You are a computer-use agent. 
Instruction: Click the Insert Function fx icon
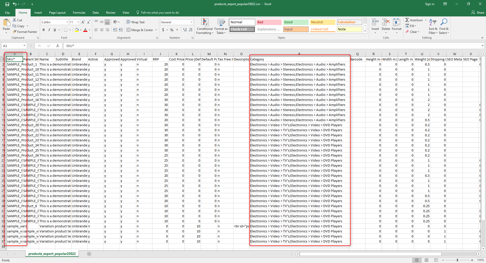(x=58, y=46)
